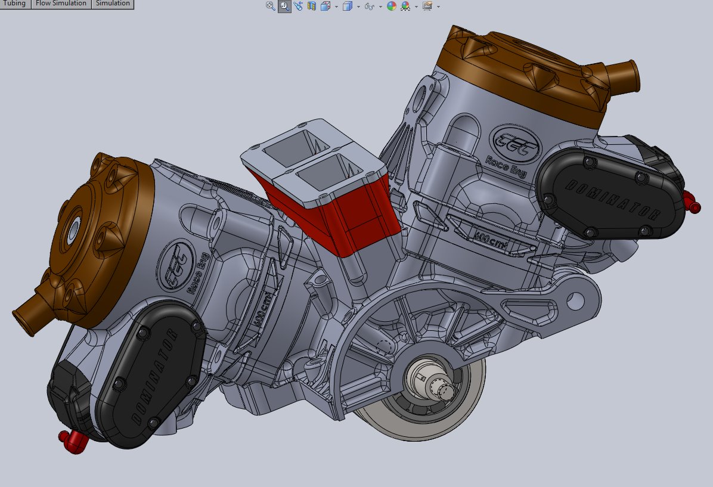Expand the View Orientation dropdown arrow

pos(336,7)
